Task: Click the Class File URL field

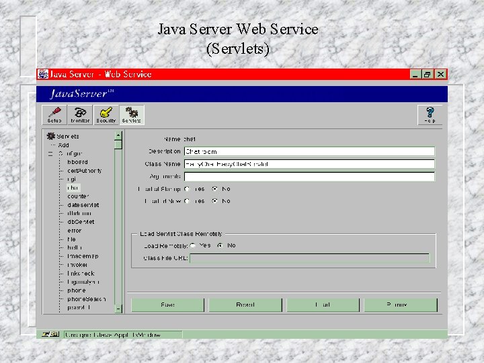Action: [309, 258]
